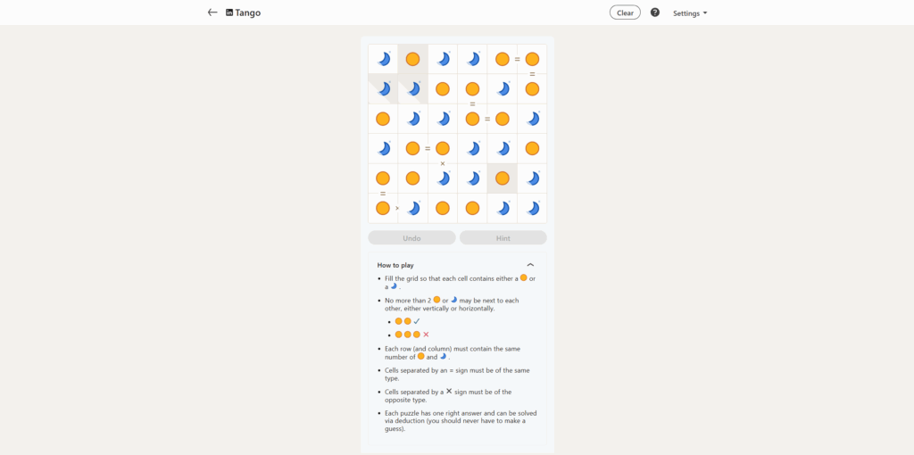Toggle the shaded moon starting the second row

tap(383, 89)
